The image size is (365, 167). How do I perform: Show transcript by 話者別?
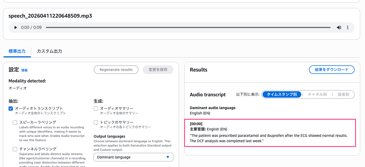[x=344, y=94]
